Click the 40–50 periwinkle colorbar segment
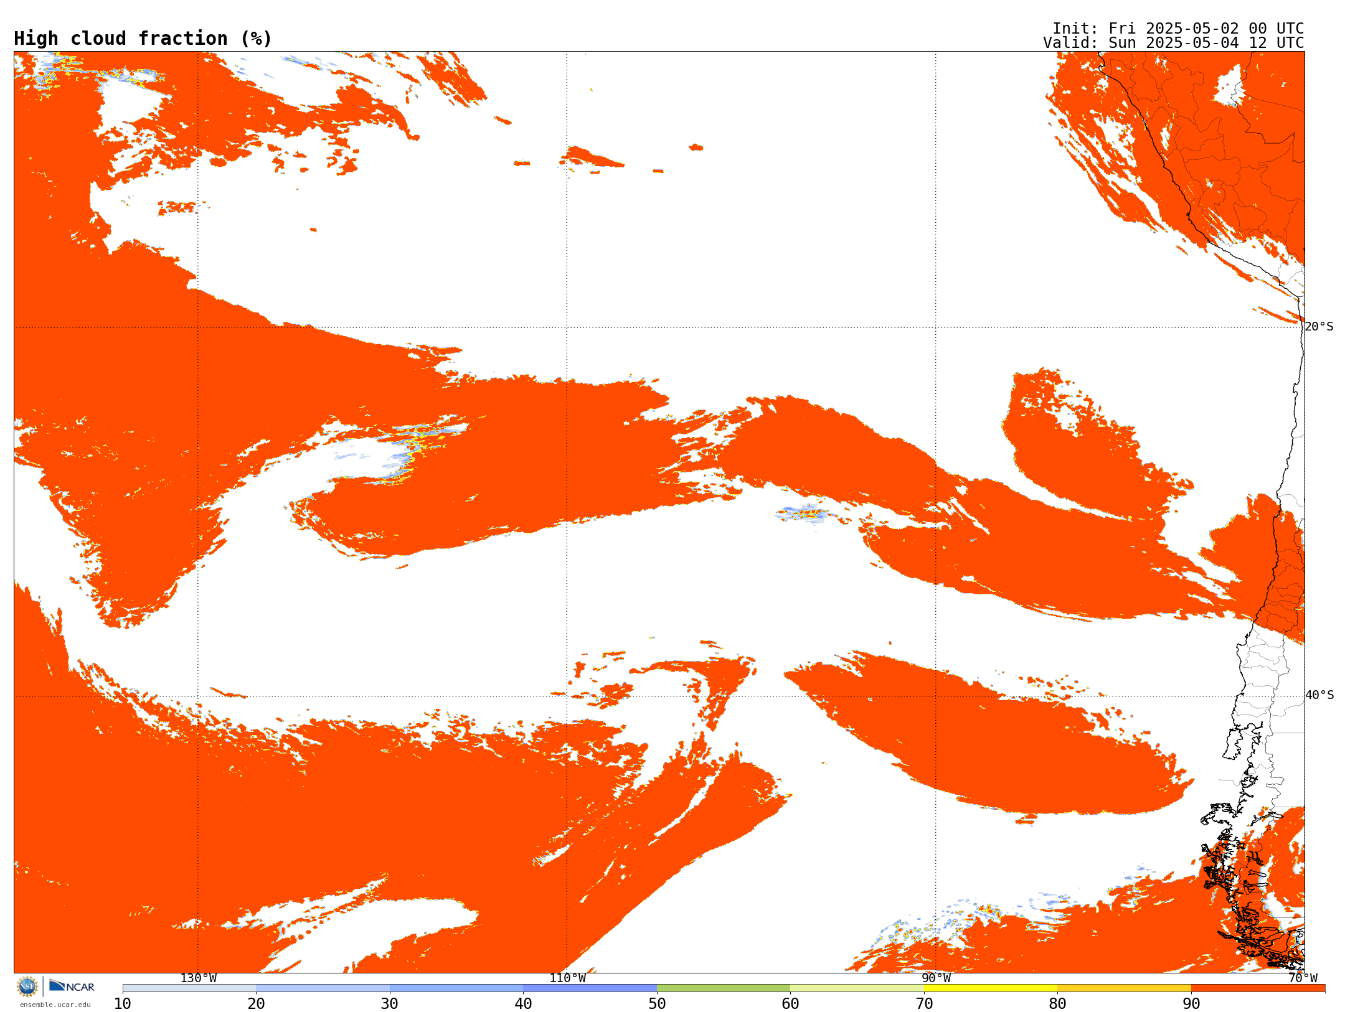 tap(590, 988)
